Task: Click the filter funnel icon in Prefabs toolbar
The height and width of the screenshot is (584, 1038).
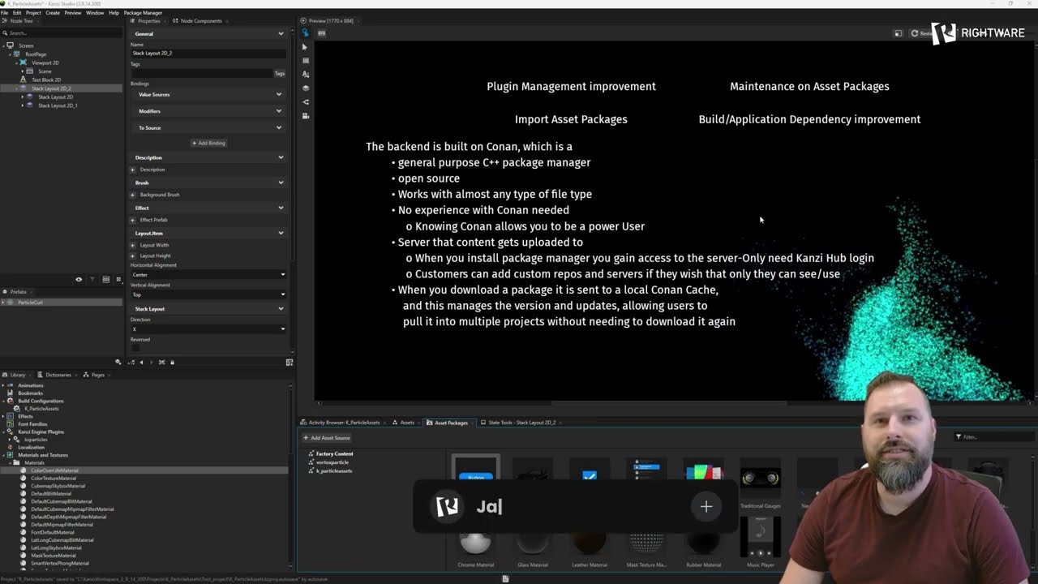Action: coord(92,279)
